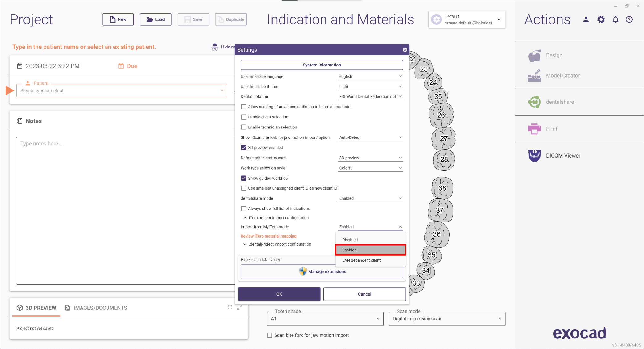Open the Design action
This screenshot has height=349, width=644.
coord(545,56)
